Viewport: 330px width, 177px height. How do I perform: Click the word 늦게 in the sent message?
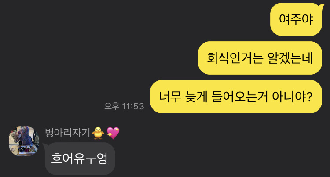pos(196,97)
